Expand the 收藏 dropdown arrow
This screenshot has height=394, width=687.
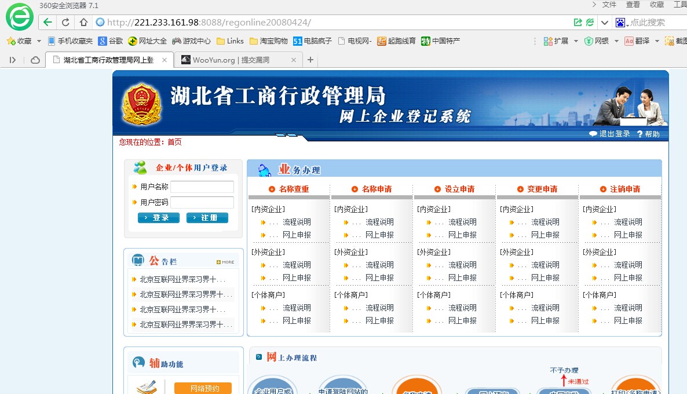coord(39,41)
